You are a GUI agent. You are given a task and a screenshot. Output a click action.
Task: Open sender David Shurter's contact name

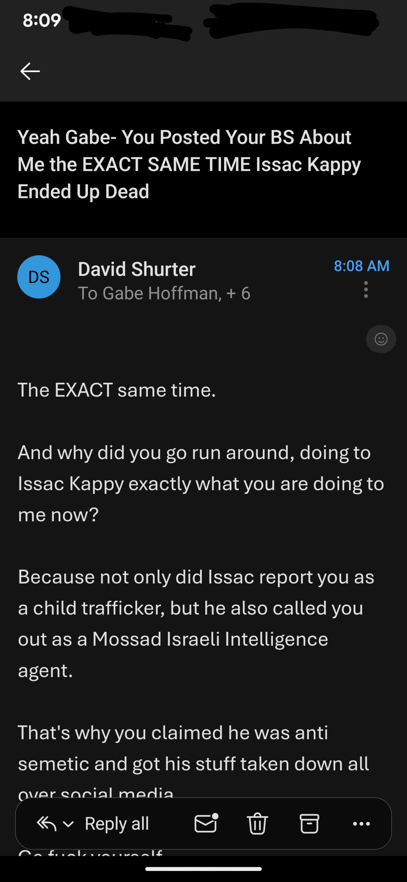pyautogui.click(x=137, y=269)
